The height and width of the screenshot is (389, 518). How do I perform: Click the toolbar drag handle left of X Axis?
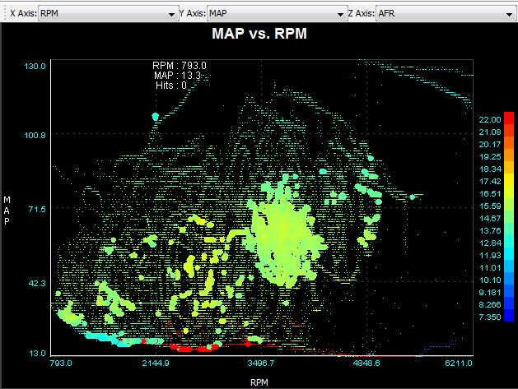pyautogui.click(x=4, y=14)
